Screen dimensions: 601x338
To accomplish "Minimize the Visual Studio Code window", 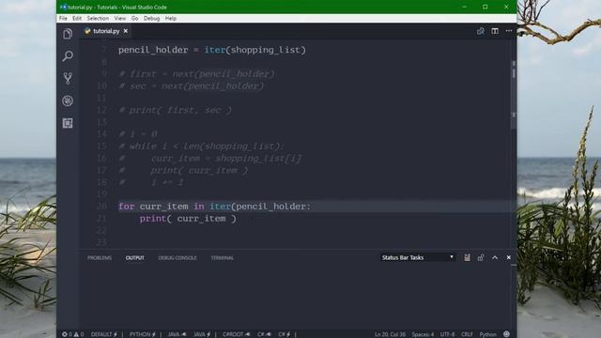I will click(465, 7).
